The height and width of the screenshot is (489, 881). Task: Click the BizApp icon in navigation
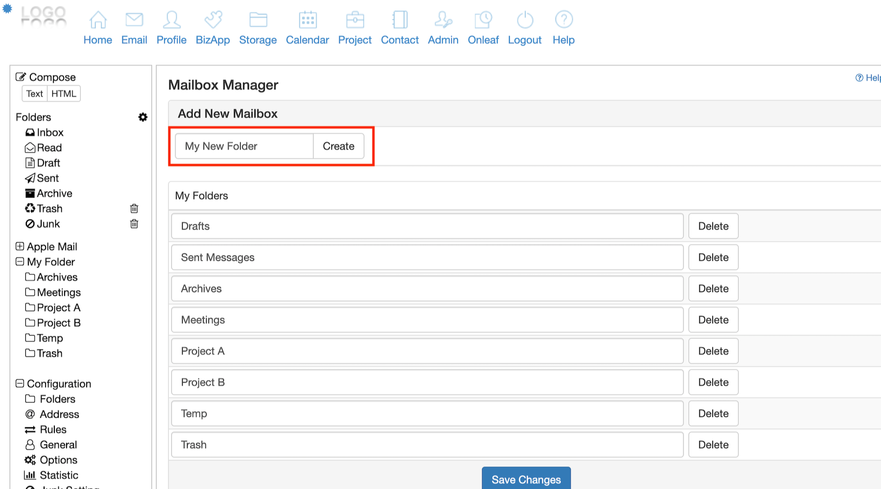pyautogui.click(x=213, y=20)
